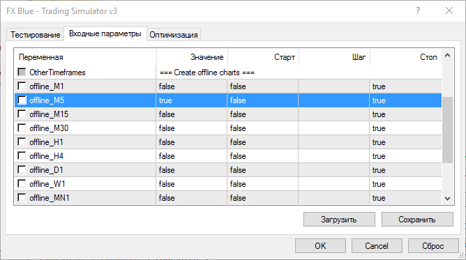Check the offline_W1 checkbox
466x260 pixels.
point(22,184)
